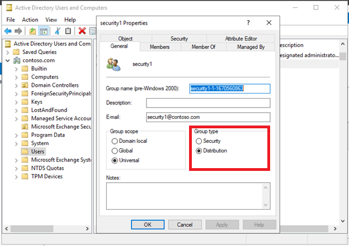Click the security1 group icon in dialog
This screenshot has height=246, width=349.
click(x=114, y=64)
